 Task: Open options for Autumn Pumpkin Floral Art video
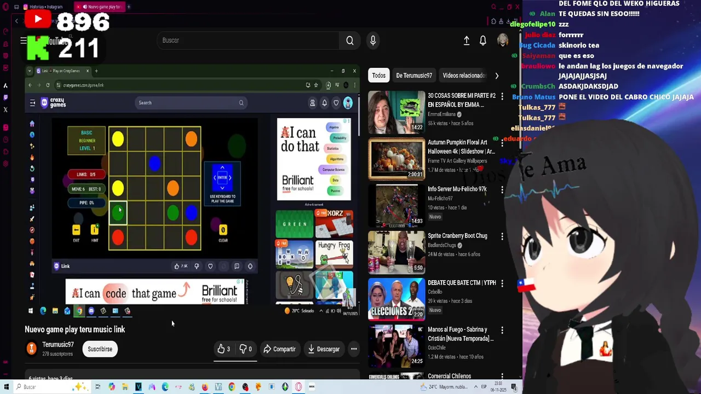point(502,143)
